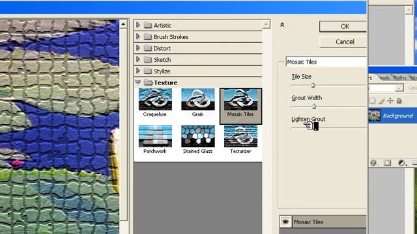Click the Lighten Grout slider track
417x234 pixels.
click(328, 128)
